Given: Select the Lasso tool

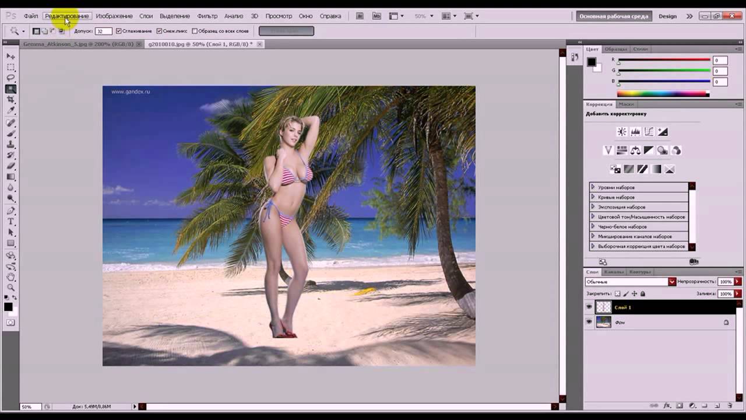Looking at the screenshot, I should coord(11,78).
